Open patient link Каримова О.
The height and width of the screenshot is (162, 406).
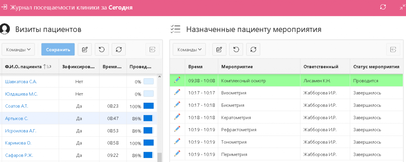pyautogui.click(x=18, y=143)
